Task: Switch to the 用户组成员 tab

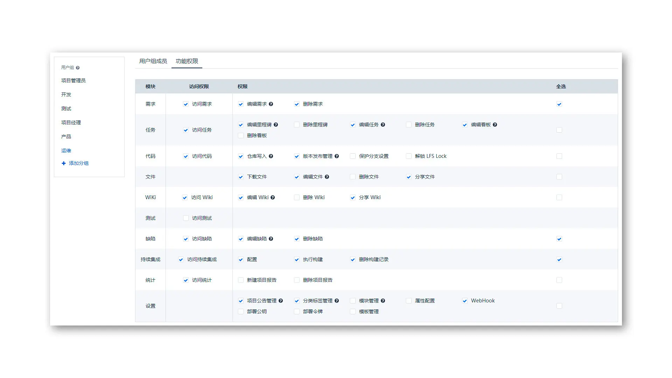Action: click(153, 61)
